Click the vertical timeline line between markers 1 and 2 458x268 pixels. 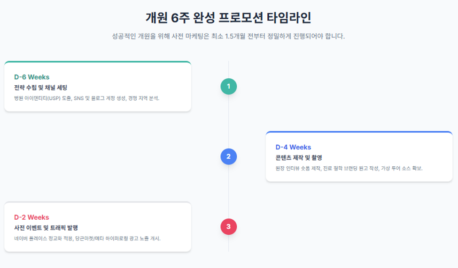228,121
